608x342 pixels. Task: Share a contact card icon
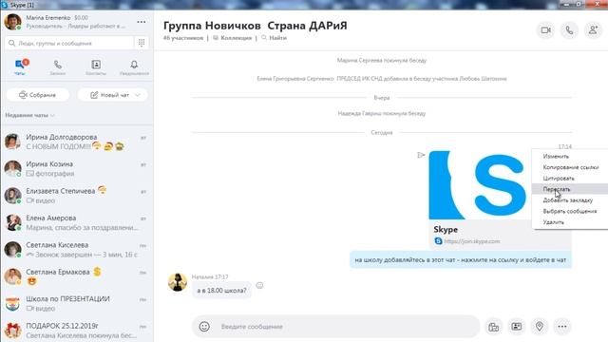tap(517, 327)
